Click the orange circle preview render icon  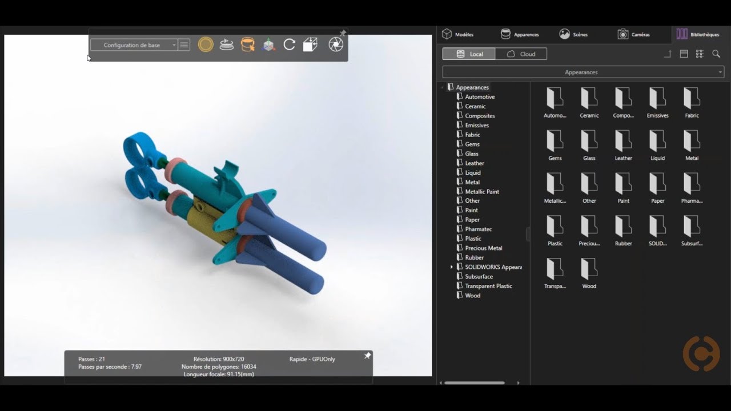(x=206, y=45)
